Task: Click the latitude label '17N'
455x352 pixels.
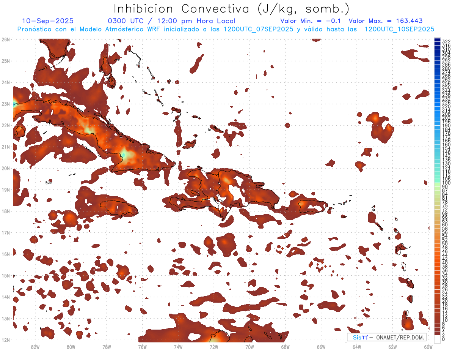Action: (6, 232)
